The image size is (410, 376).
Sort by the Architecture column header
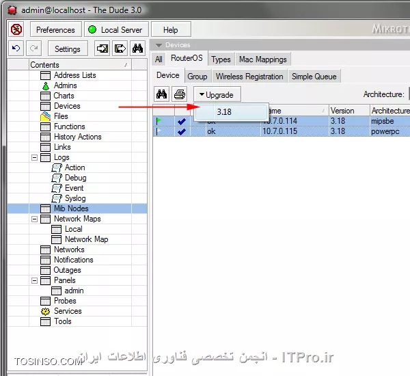(x=390, y=111)
